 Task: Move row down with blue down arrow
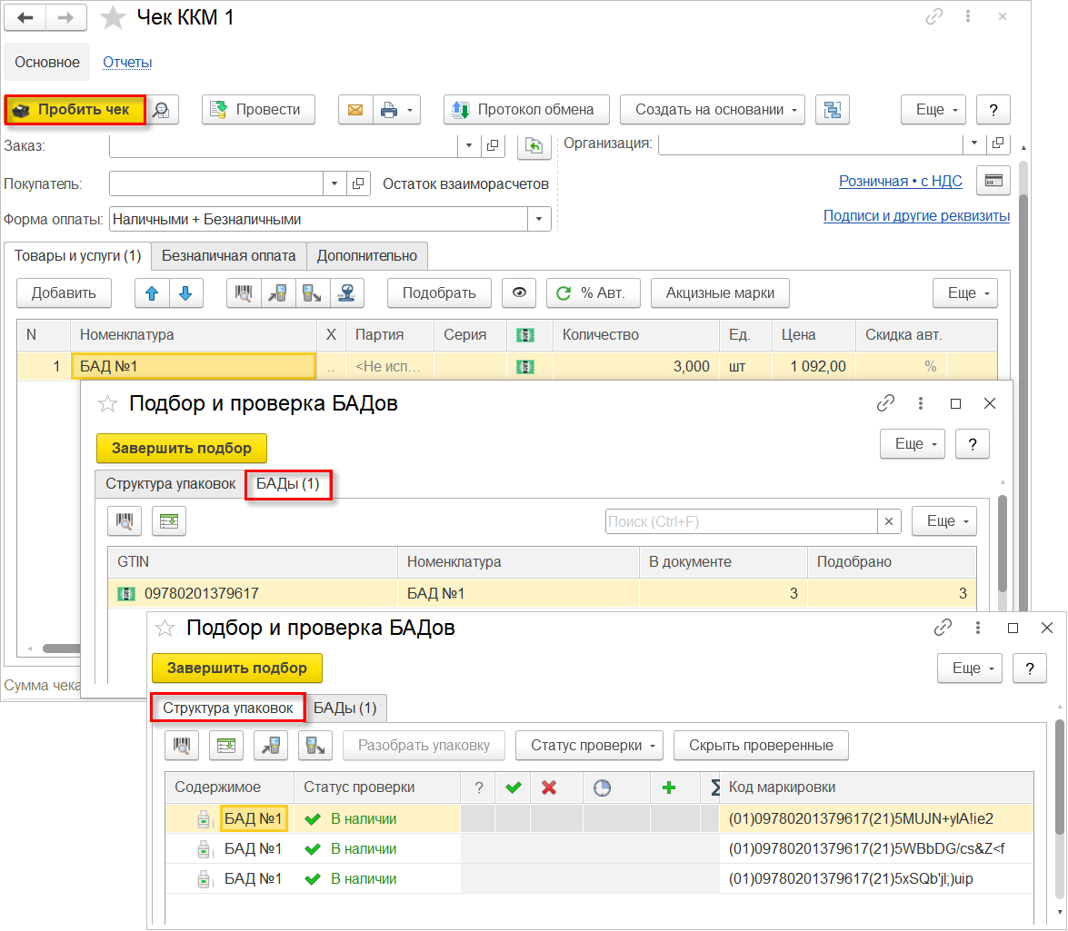coord(185,293)
